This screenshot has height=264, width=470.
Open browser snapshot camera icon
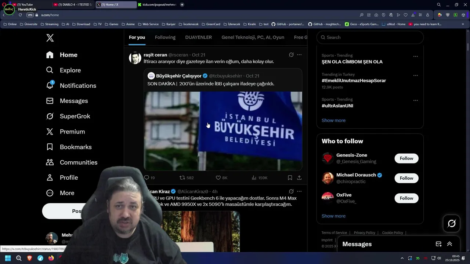[x=376, y=15]
